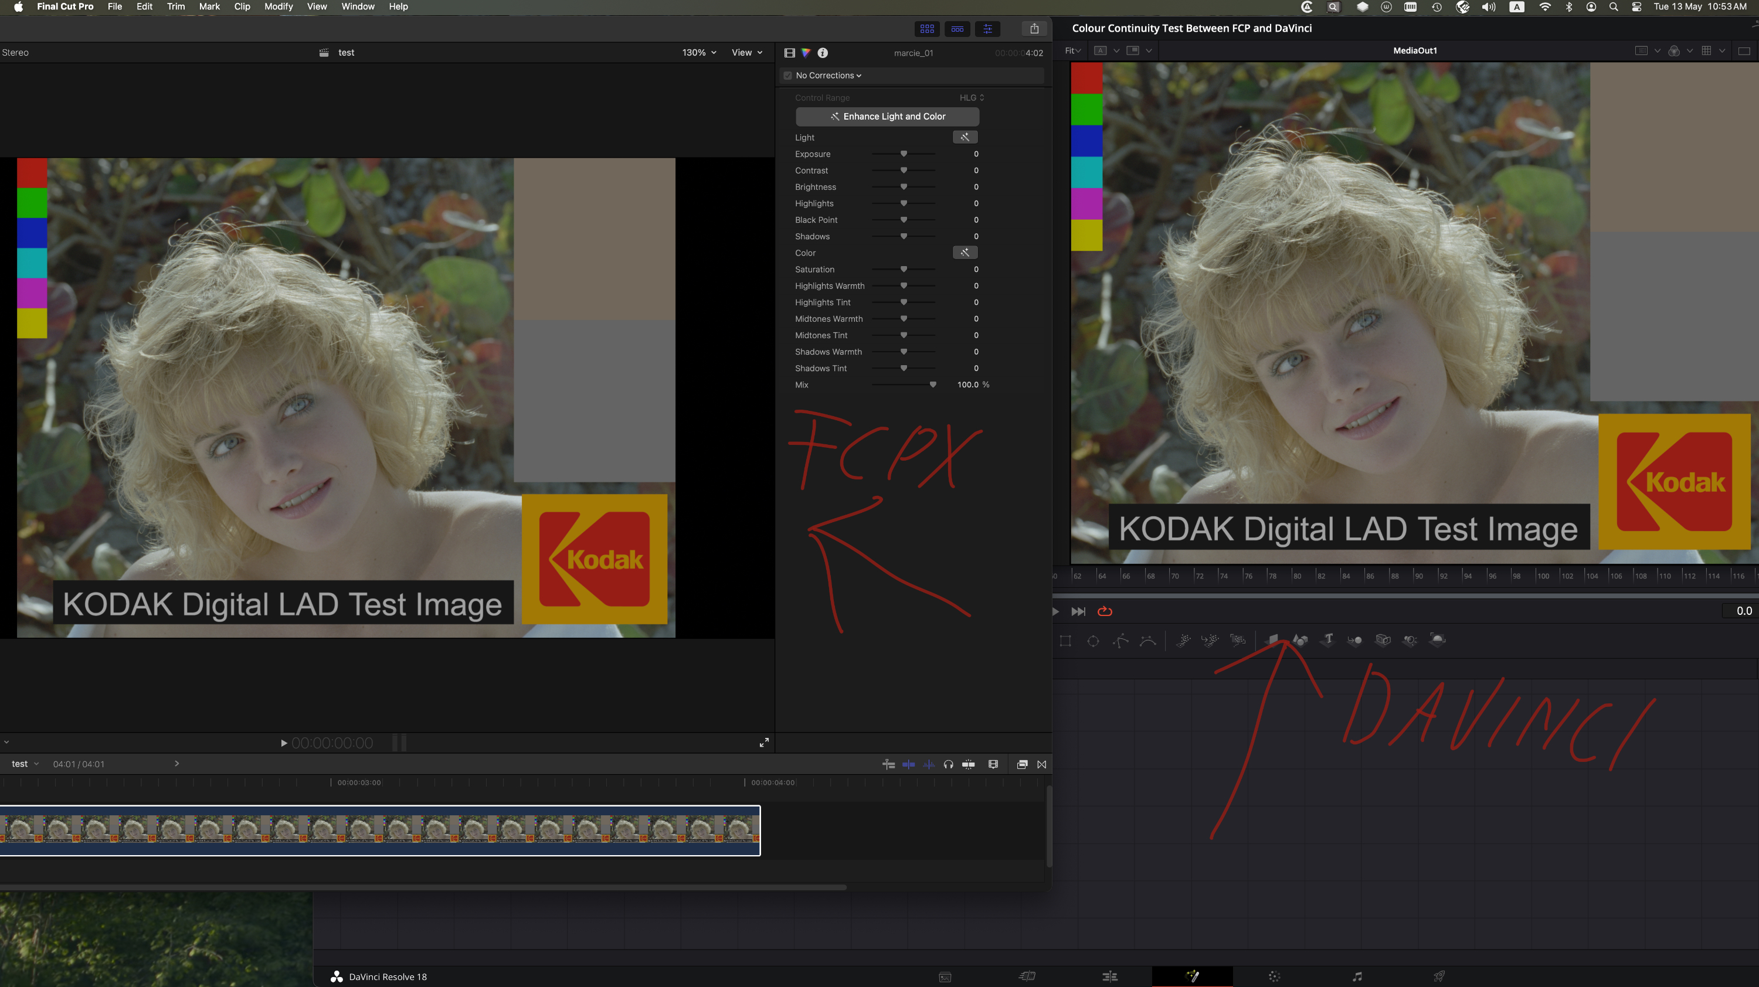Toggle the DaVinci region-of-interest icon
The height and width of the screenshot is (987, 1759).
(x=1642, y=50)
